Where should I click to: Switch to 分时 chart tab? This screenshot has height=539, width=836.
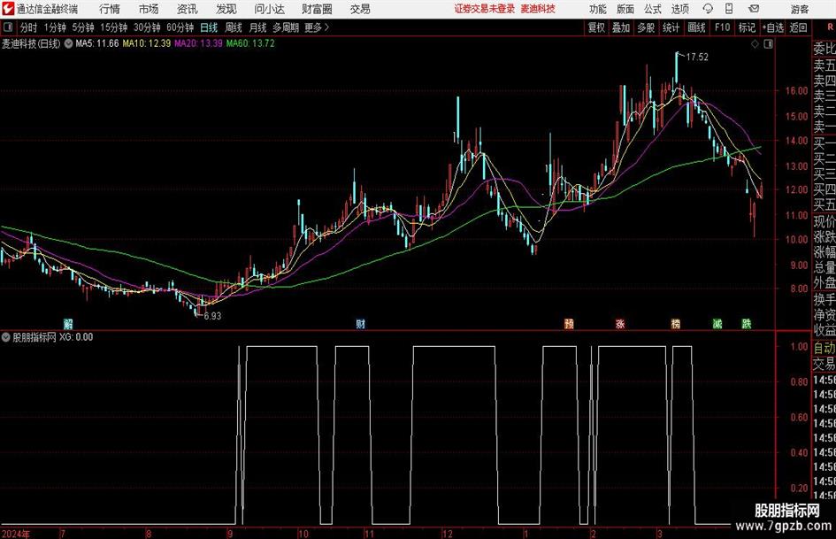pyautogui.click(x=28, y=27)
